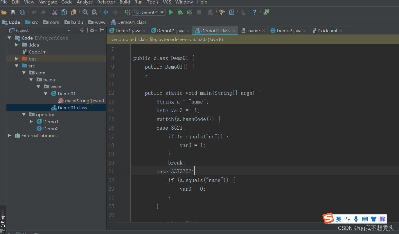Image resolution: width=399 pixels, height=234 pixels.
Task: Collapse the src folder arrow
Action: [17, 66]
